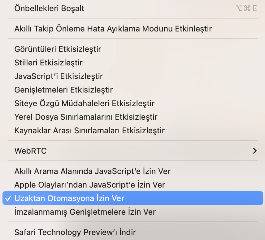The width and height of the screenshot is (265, 240).
Task: Click the separator area below WebRTC
Action: pyautogui.click(x=132, y=161)
